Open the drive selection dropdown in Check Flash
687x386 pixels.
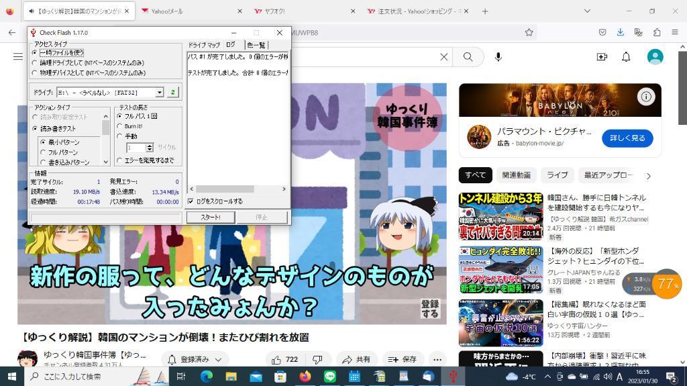pos(160,92)
